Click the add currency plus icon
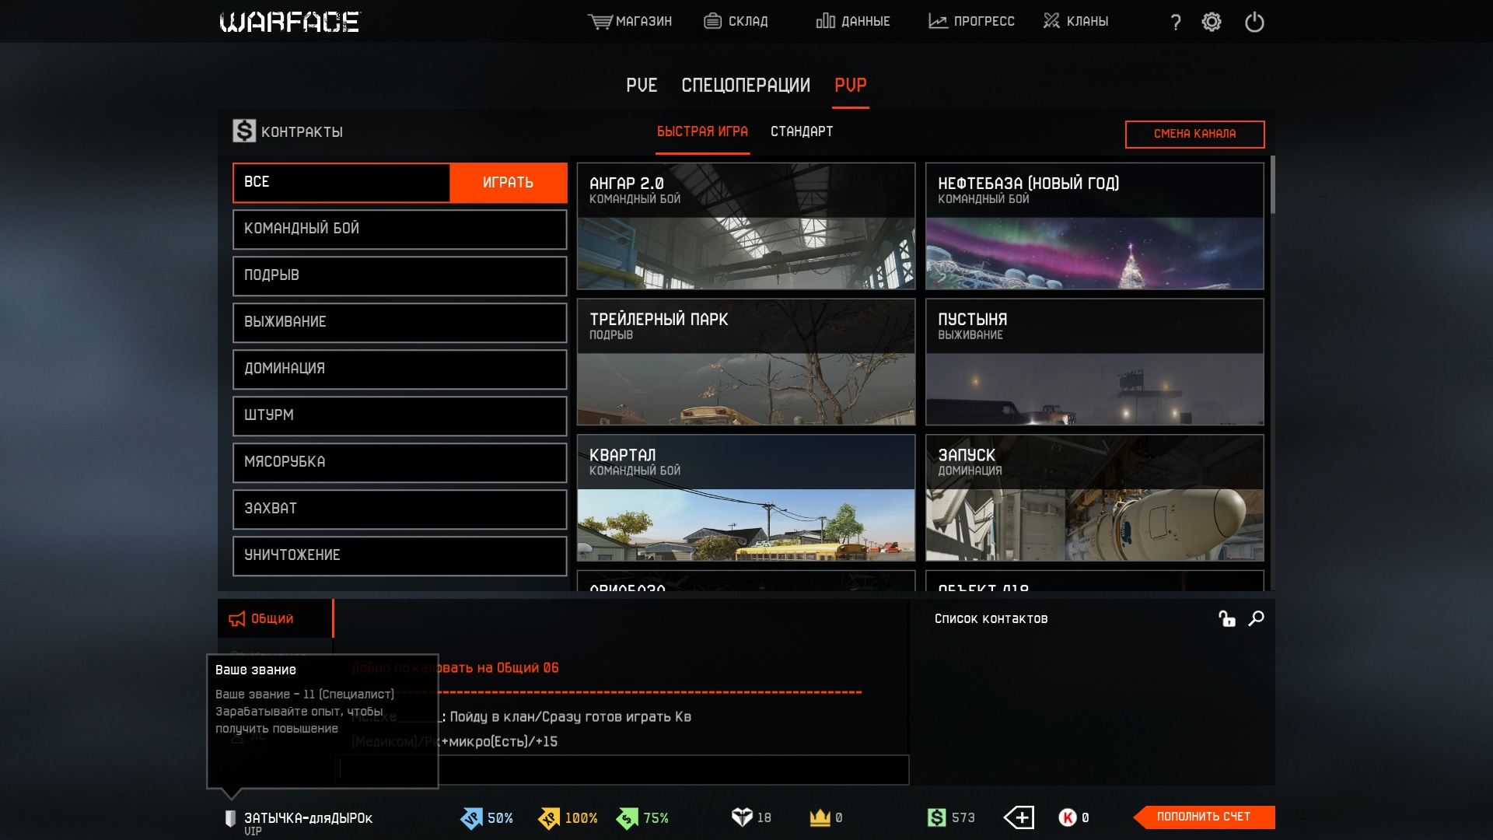This screenshot has height=840, width=1493. (x=1019, y=817)
